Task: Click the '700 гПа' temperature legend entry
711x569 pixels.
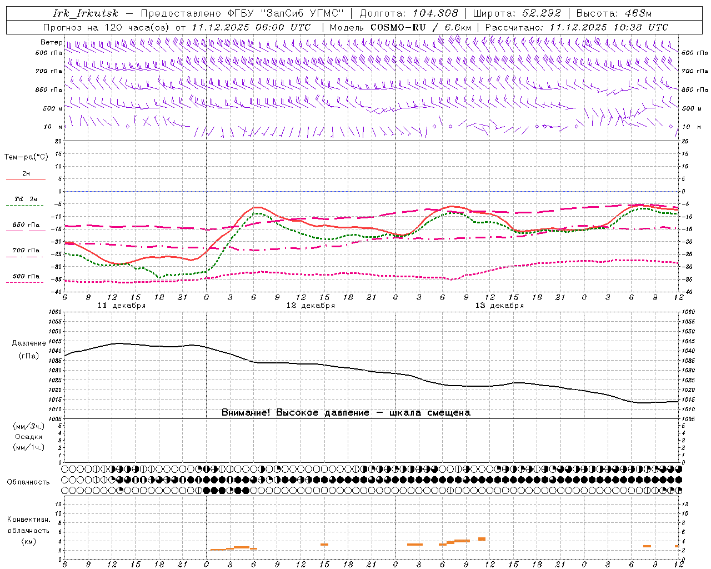Action: point(26,251)
